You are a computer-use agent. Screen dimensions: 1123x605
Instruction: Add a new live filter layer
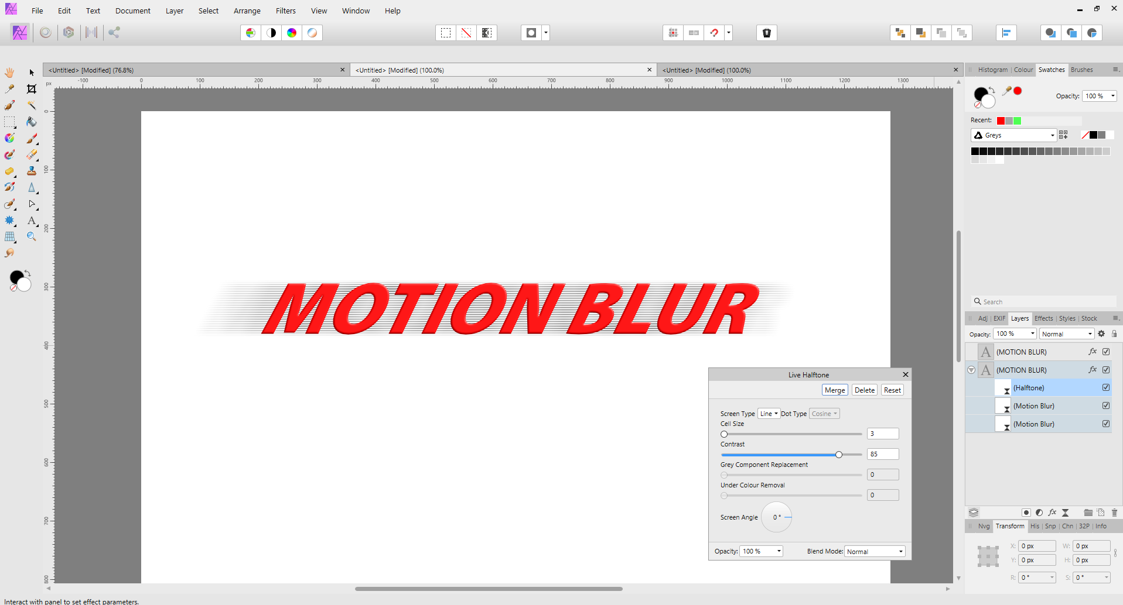click(1066, 513)
